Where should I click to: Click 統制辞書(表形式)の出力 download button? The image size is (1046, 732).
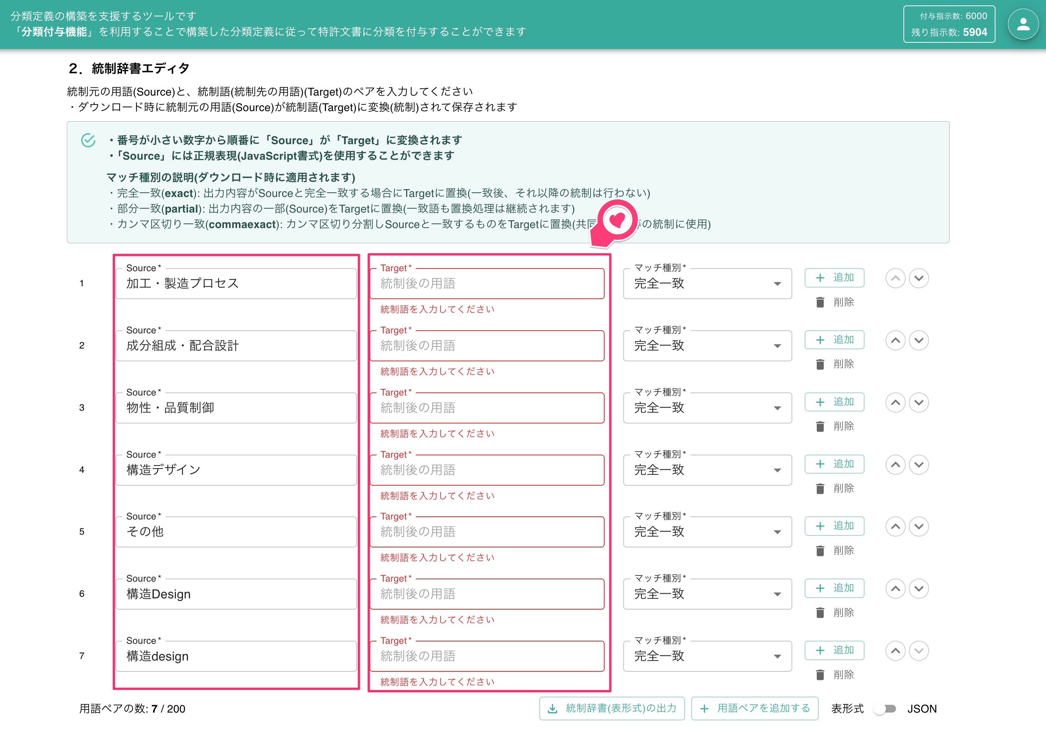coord(612,708)
